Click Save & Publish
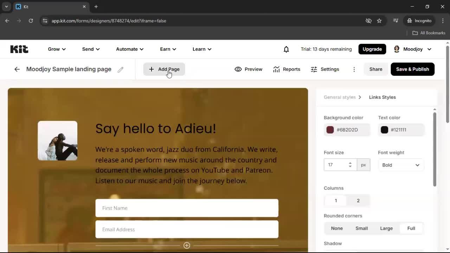 coord(412,69)
